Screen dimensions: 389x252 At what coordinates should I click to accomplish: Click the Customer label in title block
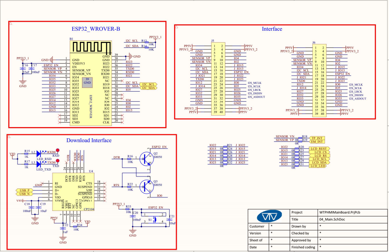(x=257, y=226)
